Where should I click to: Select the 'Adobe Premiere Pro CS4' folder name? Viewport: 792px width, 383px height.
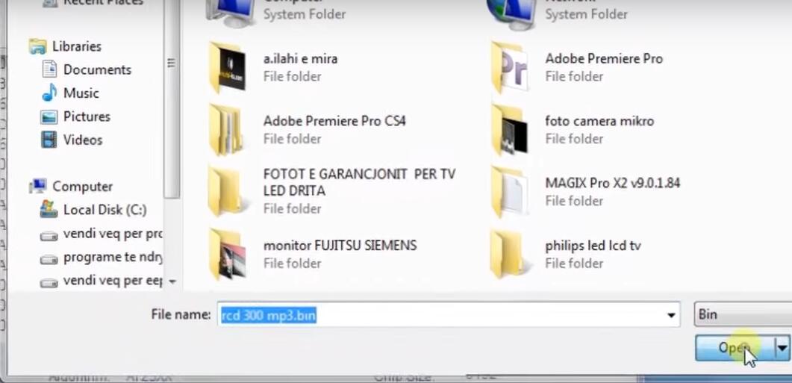334,121
